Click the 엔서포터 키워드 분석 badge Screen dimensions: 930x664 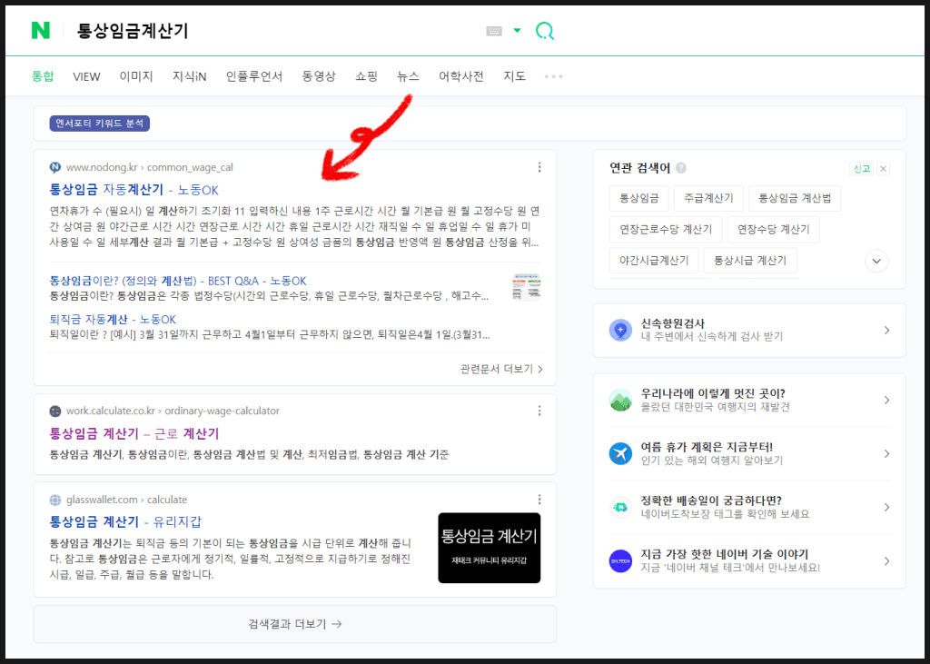100,124
